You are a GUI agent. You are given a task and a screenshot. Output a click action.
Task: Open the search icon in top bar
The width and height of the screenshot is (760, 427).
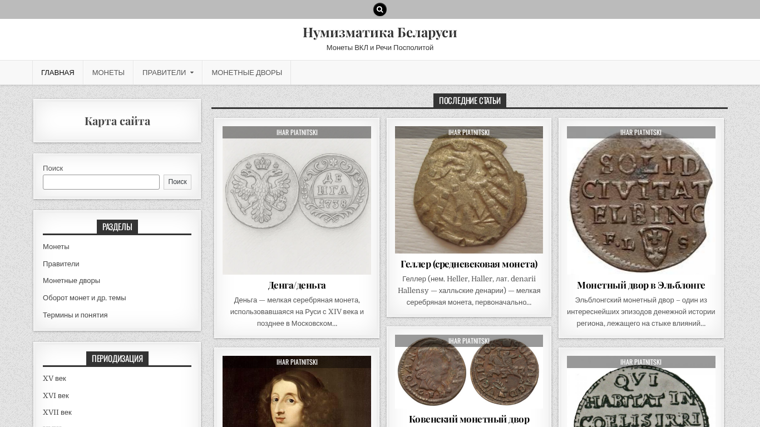coord(380,9)
